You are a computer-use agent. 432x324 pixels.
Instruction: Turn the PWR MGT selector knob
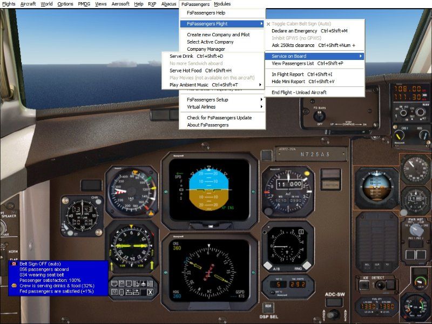click(x=416, y=229)
